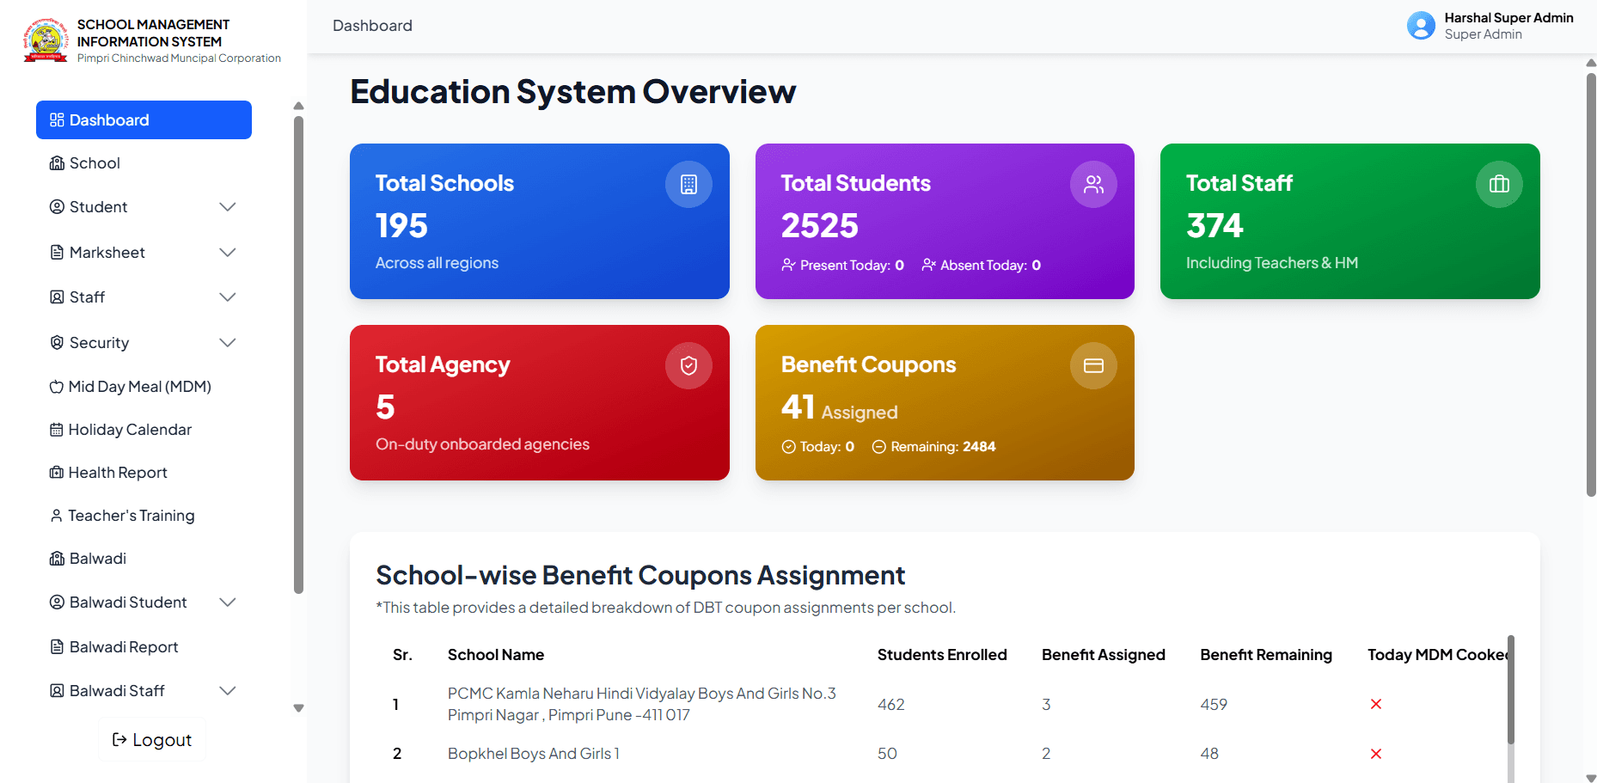Expand Balwadi Staff options
The width and height of the screenshot is (1597, 783).
click(x=227, y=690)
